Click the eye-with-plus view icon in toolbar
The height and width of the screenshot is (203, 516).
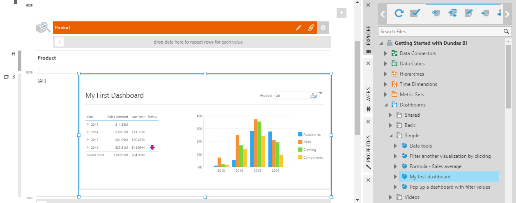(452, 14)
